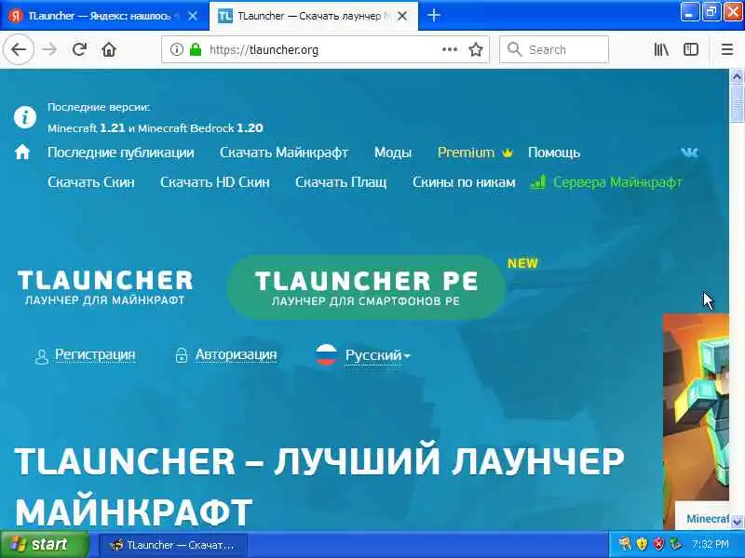This screenshot has width=745, height=558.
Task: Open Последние публикации menu item
Action: (x=121, y=153)
